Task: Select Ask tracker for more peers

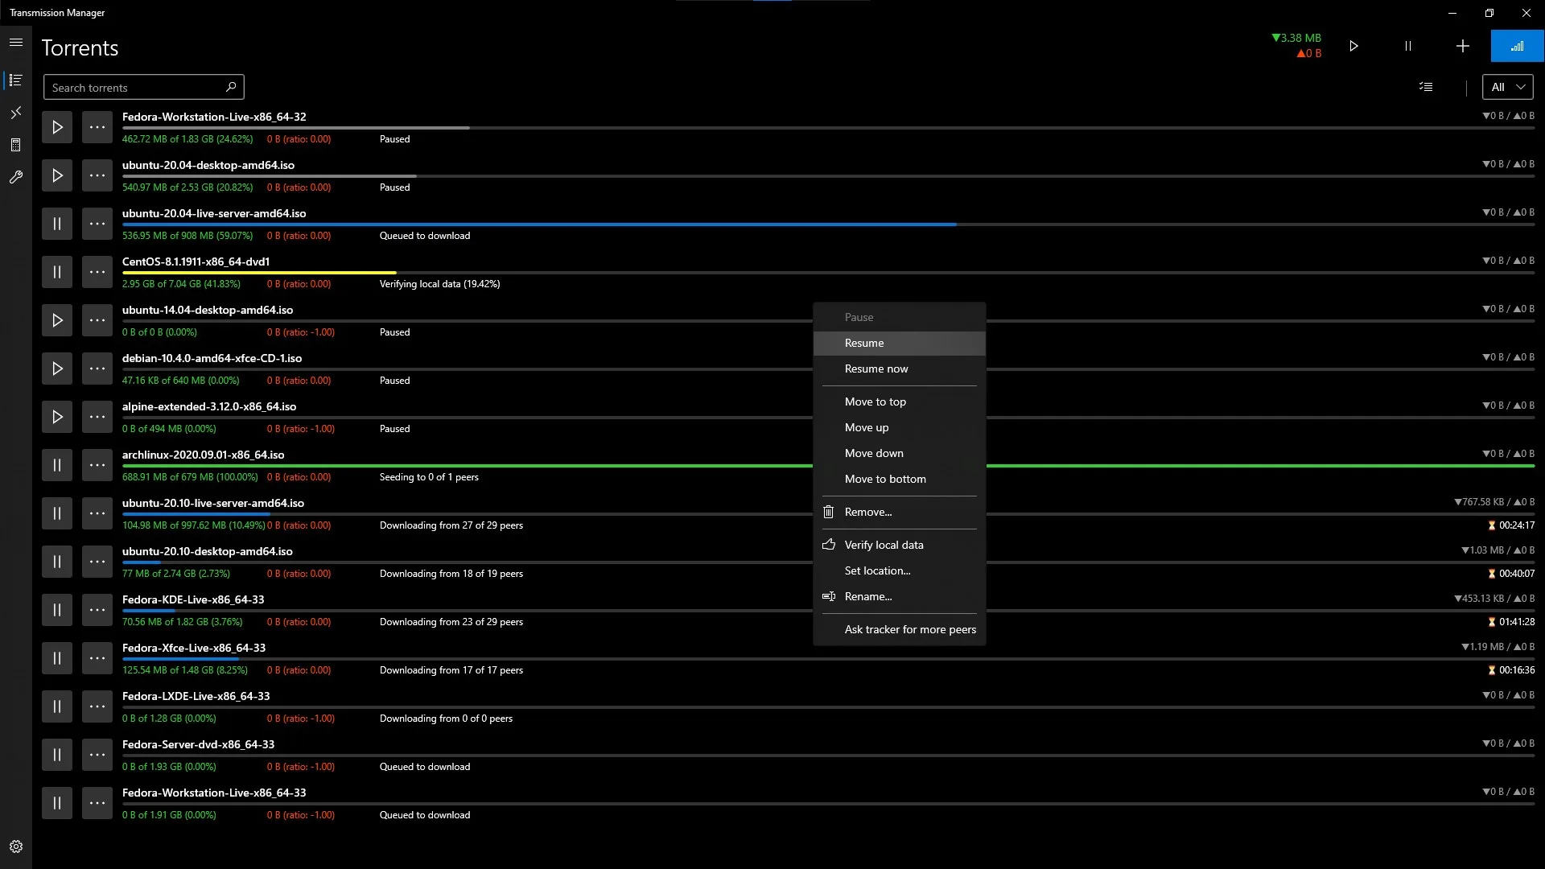Action: click(x=899, y=629)
